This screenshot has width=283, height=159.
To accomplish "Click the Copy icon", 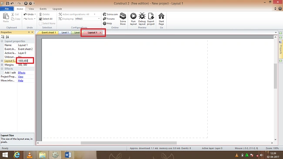I will [x=13, y=19].
